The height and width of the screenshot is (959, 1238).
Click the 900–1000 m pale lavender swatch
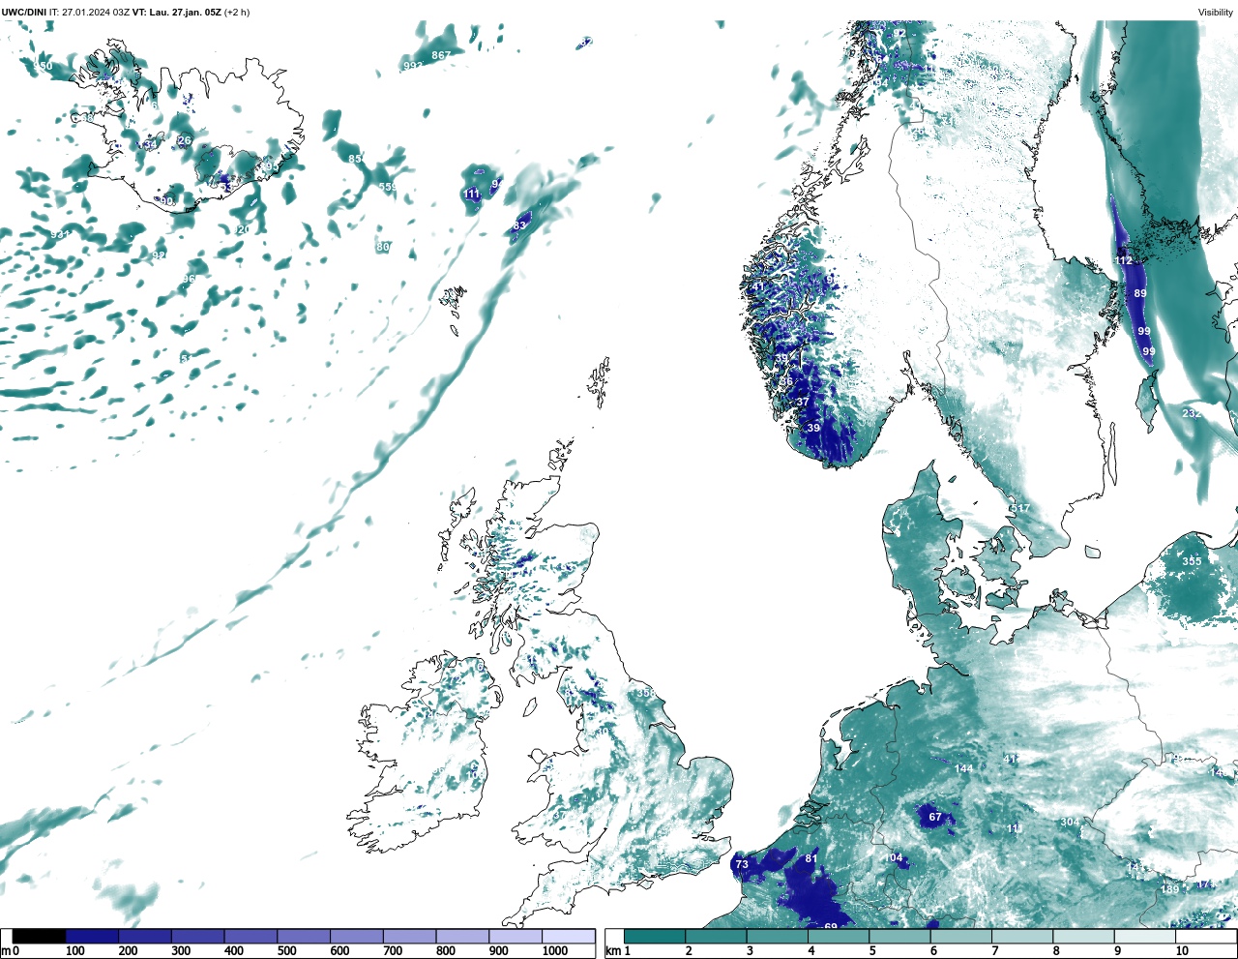pyautogui.click(x=515, y=937)
